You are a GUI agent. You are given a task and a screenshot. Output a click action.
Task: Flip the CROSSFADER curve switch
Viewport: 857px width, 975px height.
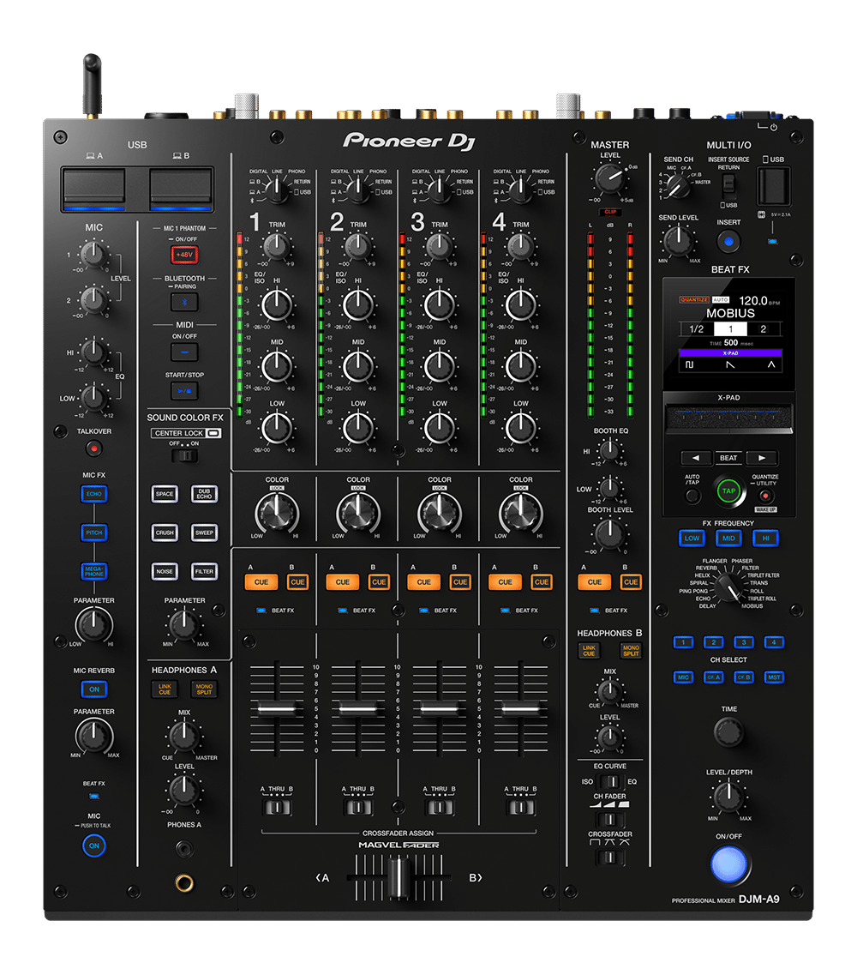610,858
